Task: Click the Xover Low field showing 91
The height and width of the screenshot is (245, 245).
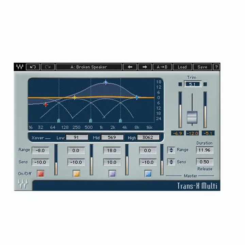Action: [x=77, y=137]
